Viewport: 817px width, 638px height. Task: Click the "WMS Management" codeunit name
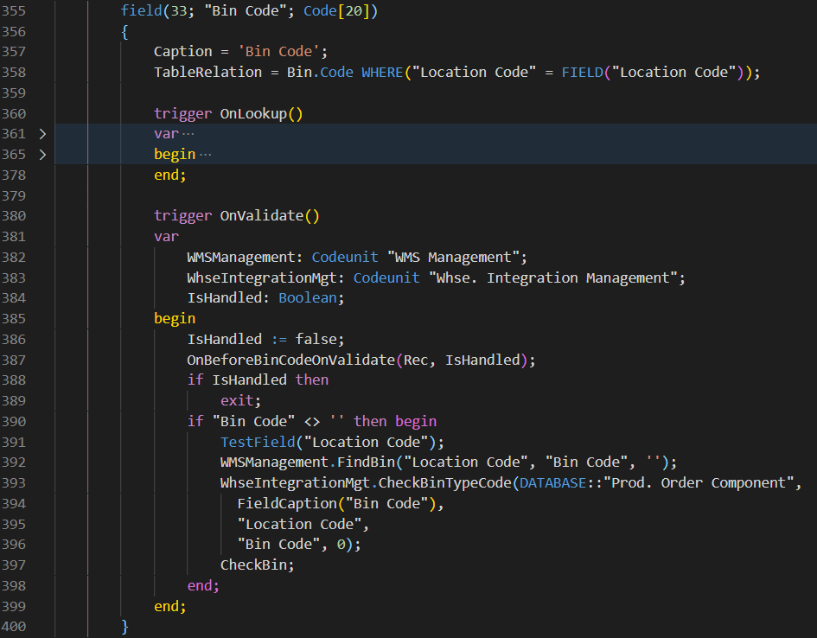tap(453, 258)
